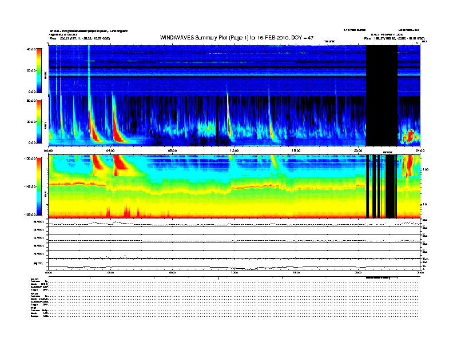Click the wide black data gap in TNR panel
This screenshot has height=350, width=453.
(x=390, y=186)
